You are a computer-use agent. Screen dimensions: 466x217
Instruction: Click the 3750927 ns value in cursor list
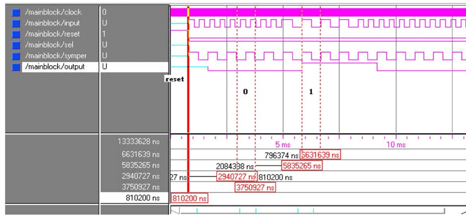141,187
